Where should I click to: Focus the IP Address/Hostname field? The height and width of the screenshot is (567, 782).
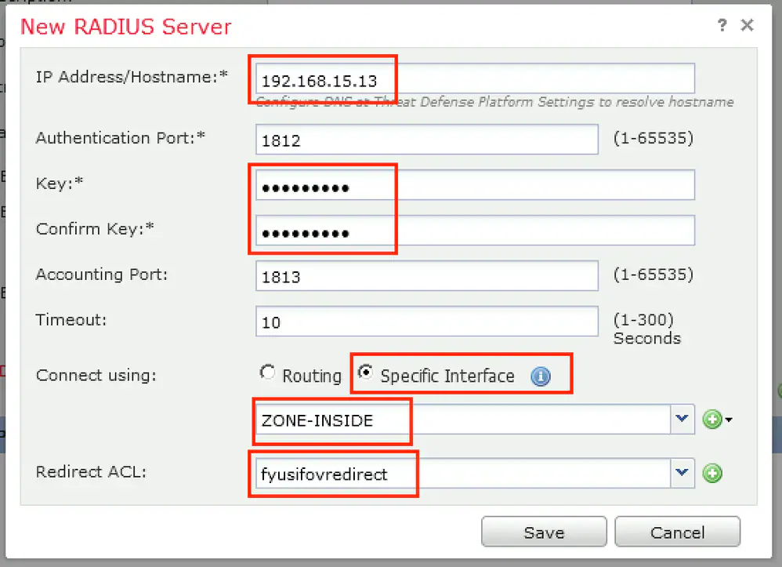click(x=475, y=79)
